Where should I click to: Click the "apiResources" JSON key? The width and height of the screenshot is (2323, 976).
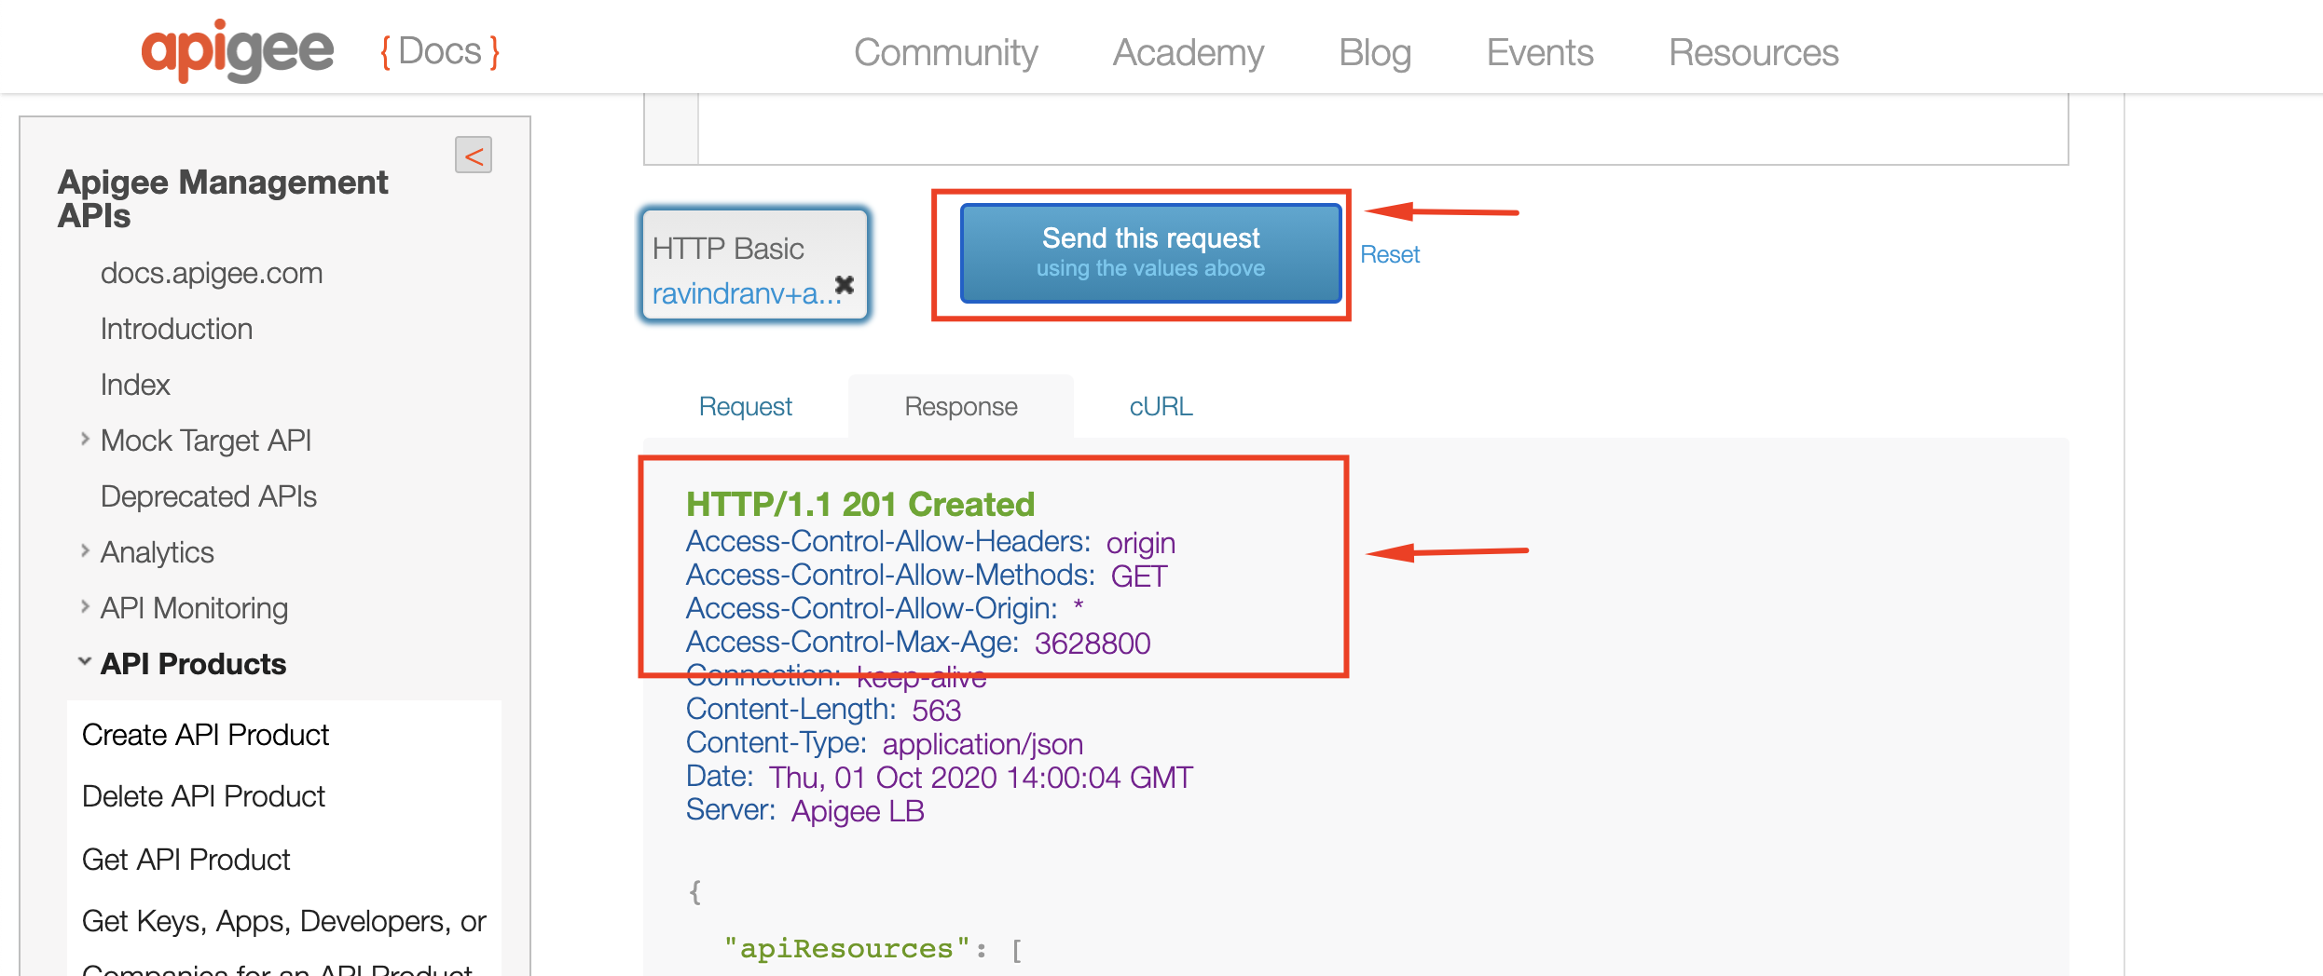click(846, 948)
